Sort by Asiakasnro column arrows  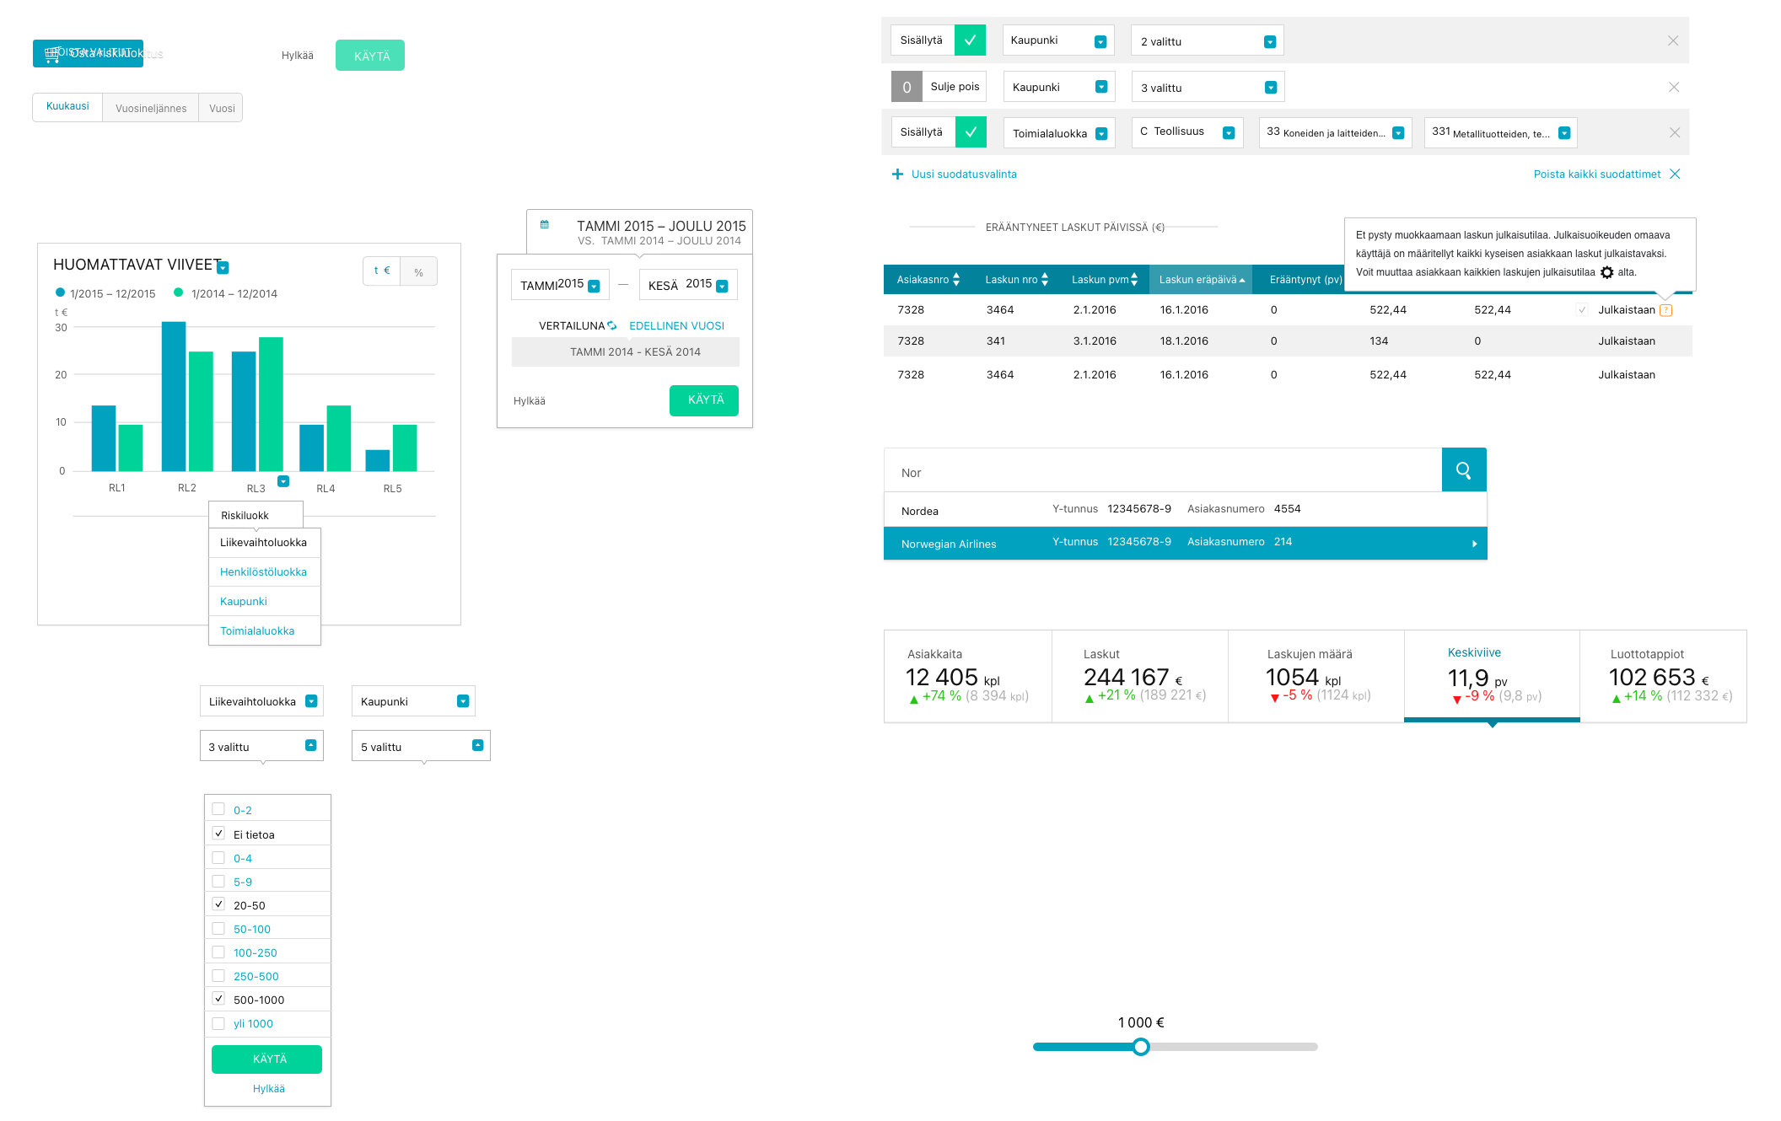click(x=956, y=280)
